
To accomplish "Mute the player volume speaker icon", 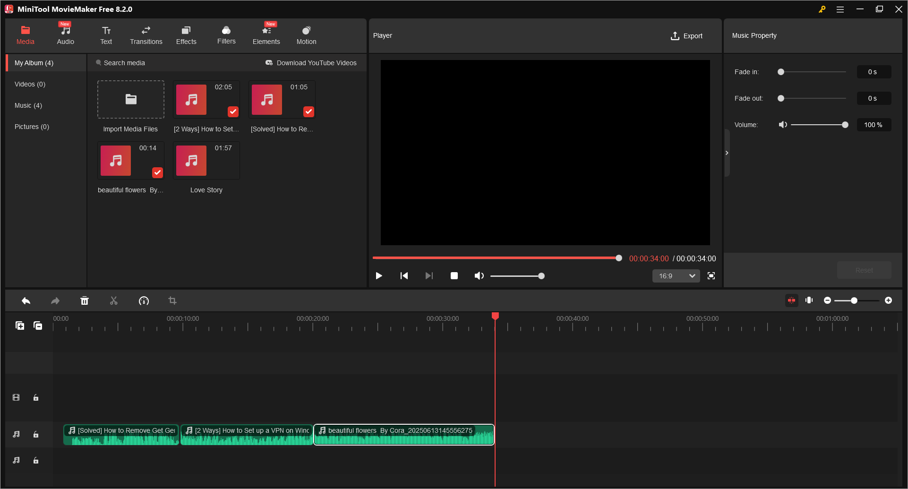I will click(479, 276).
